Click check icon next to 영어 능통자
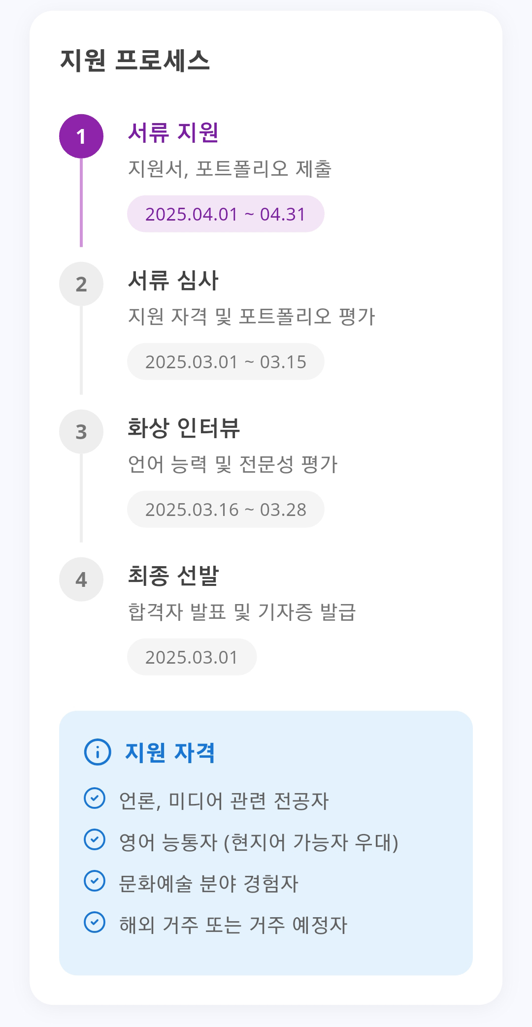Viewport: 532px width, 1027px height. click(95, 840)
